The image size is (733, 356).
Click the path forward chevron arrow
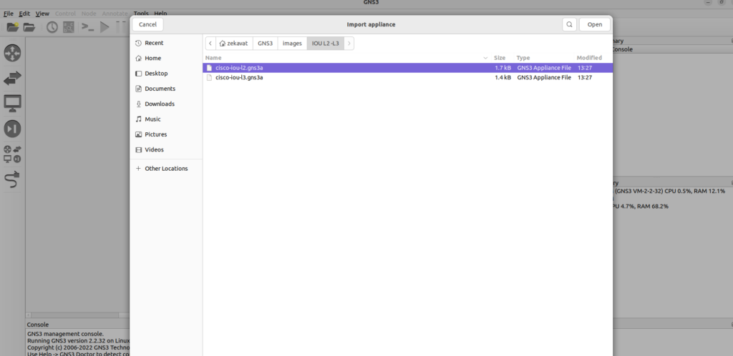point(349,44)
